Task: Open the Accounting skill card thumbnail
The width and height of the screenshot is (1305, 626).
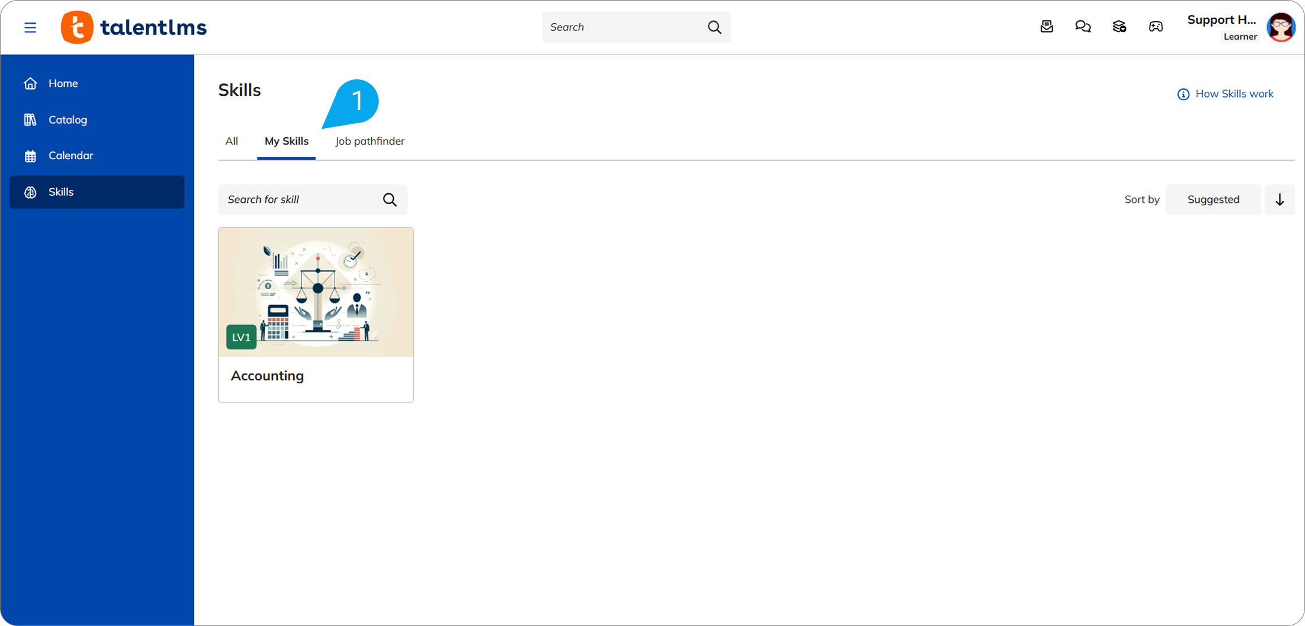Action: tap(316, 292)
